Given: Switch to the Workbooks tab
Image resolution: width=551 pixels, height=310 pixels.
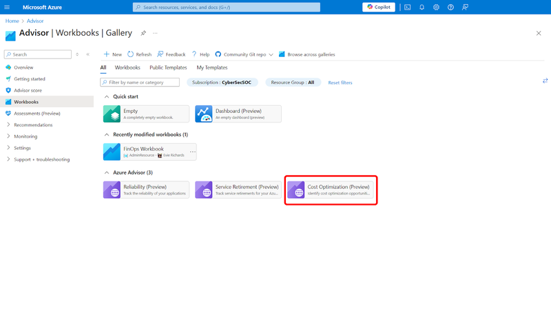Looking at the screenshot, I should tap(127, 67).
